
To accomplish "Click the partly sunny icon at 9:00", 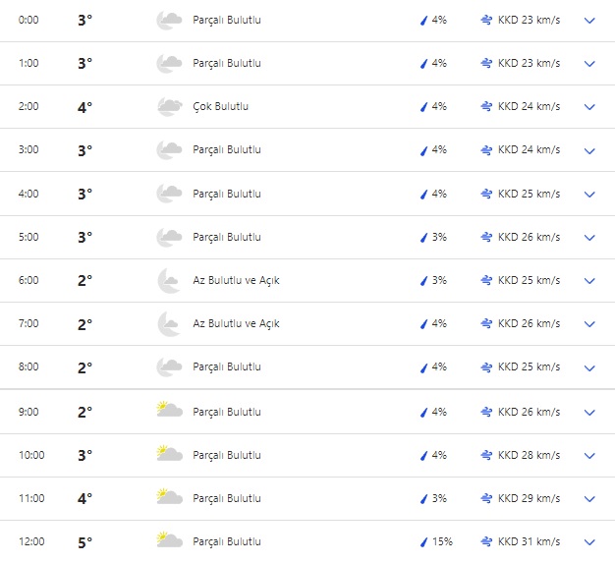I will [x=169, y=410].
